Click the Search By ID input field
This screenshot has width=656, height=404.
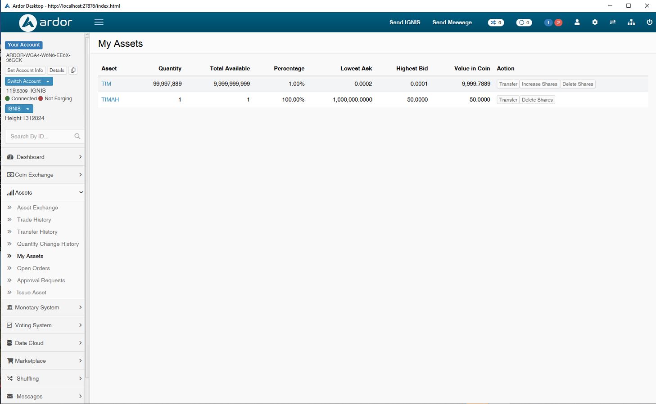point(40,136)
